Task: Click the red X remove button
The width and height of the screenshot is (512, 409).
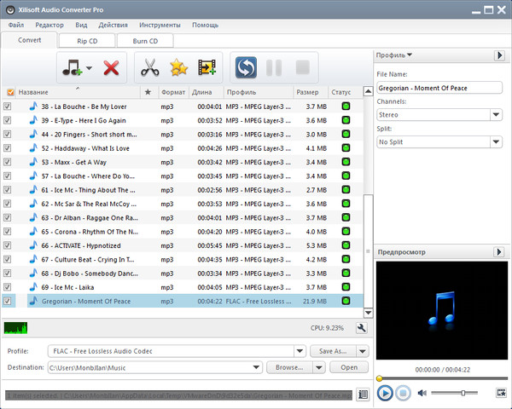Action: pyautogui.click(x=110, y=67)
